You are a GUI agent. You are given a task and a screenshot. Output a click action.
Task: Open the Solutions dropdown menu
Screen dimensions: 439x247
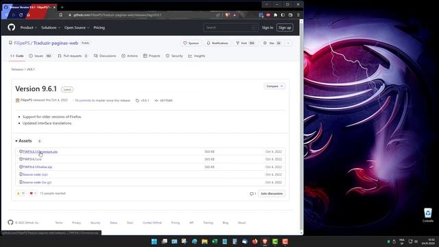pos(51,27)
